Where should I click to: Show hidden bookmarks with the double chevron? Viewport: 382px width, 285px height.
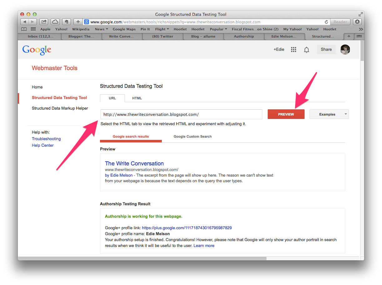coord(361,29)
